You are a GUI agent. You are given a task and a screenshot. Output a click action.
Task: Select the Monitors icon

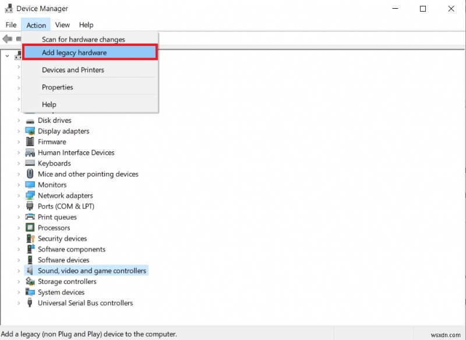(30, 185)
